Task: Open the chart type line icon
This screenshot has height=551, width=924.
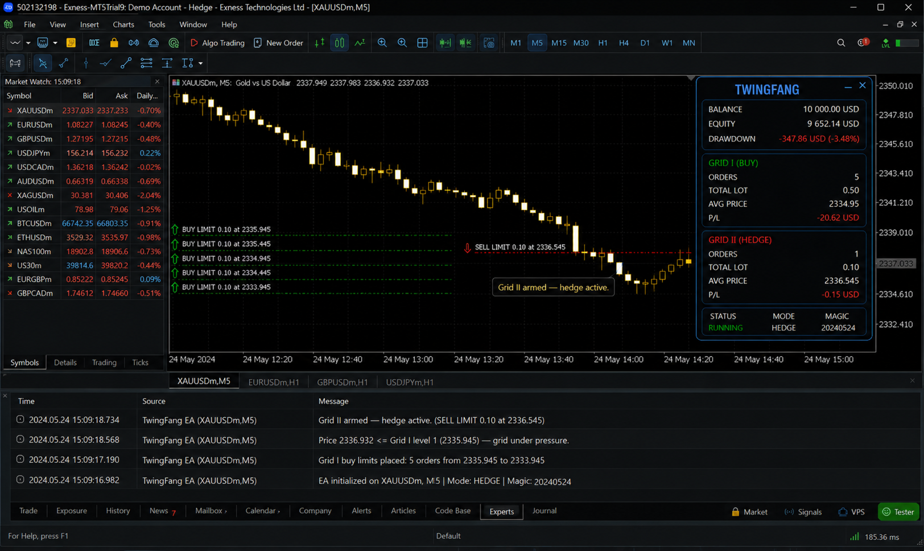Action: pos(15,43)
